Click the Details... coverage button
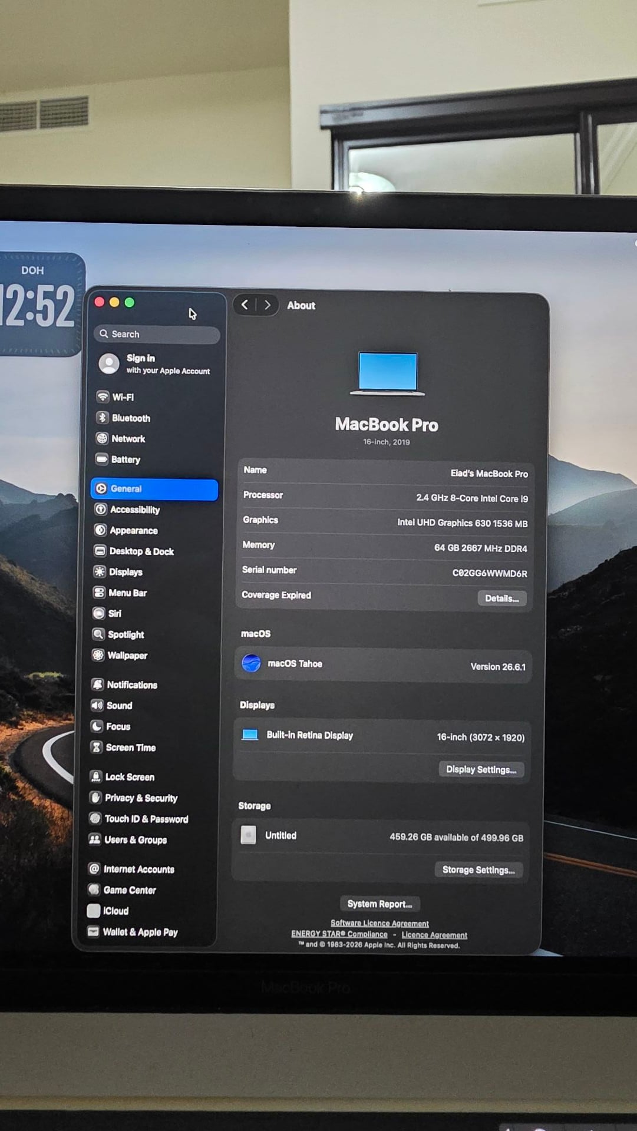 pos(501,598)
